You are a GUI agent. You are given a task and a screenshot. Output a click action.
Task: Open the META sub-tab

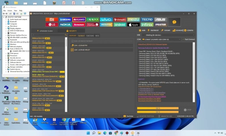(97, 36)
